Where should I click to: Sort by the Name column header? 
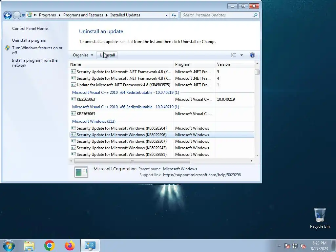tap(121, 64)
